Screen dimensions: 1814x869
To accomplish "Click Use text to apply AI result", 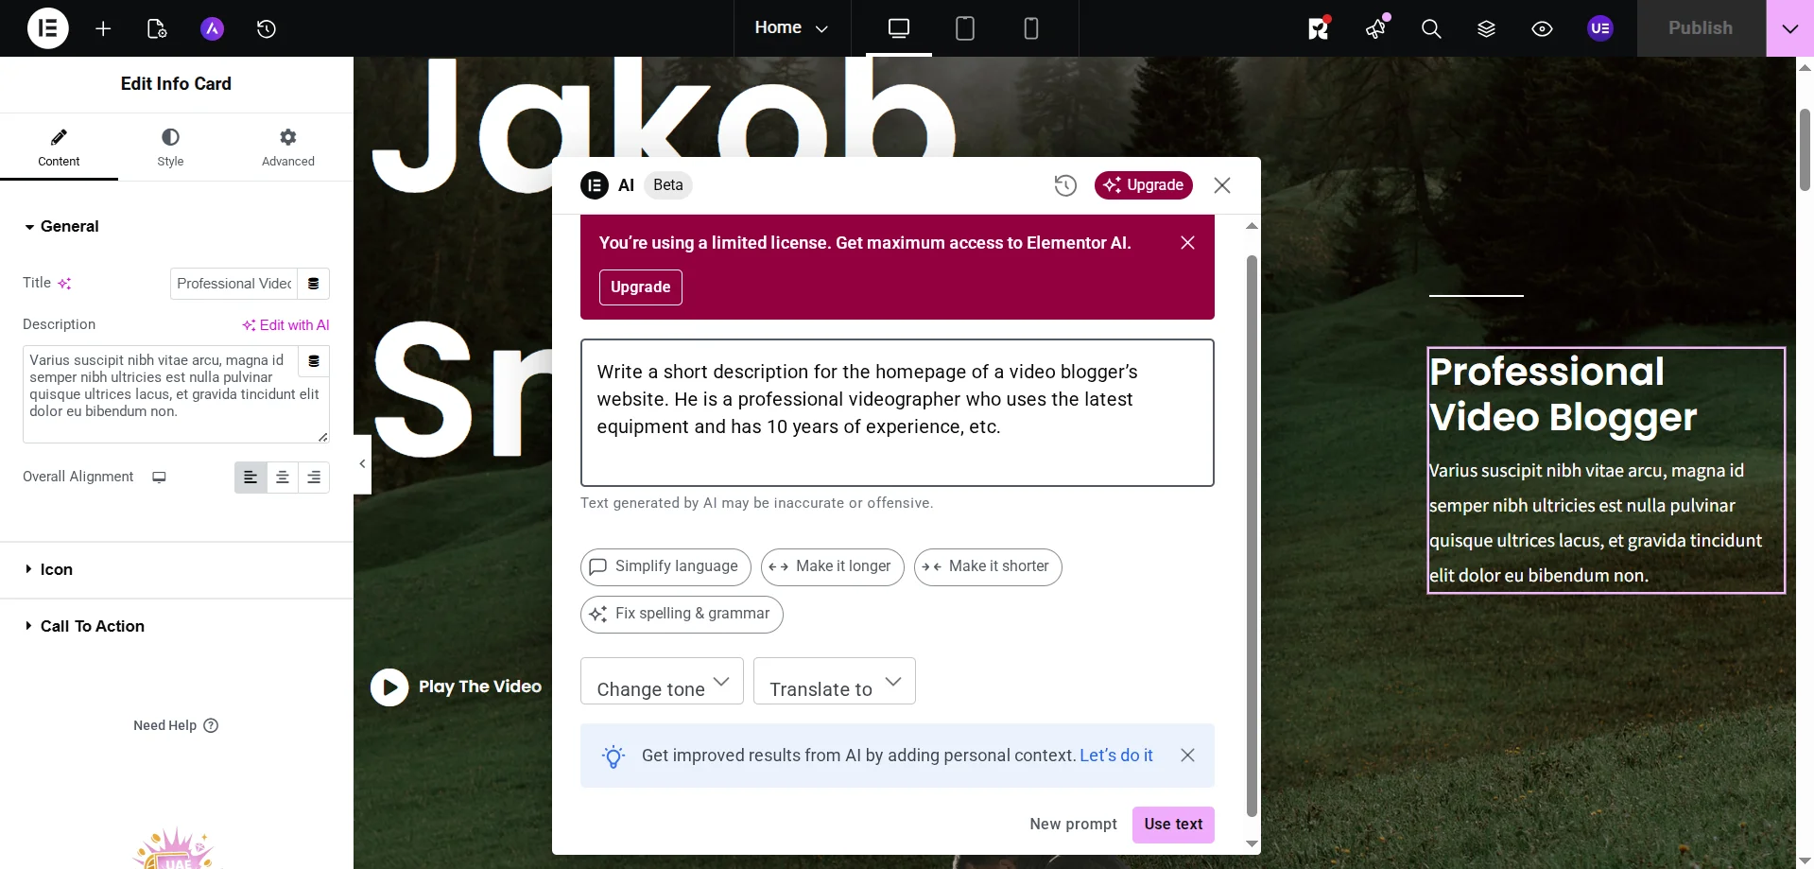I will [1172, 825].
